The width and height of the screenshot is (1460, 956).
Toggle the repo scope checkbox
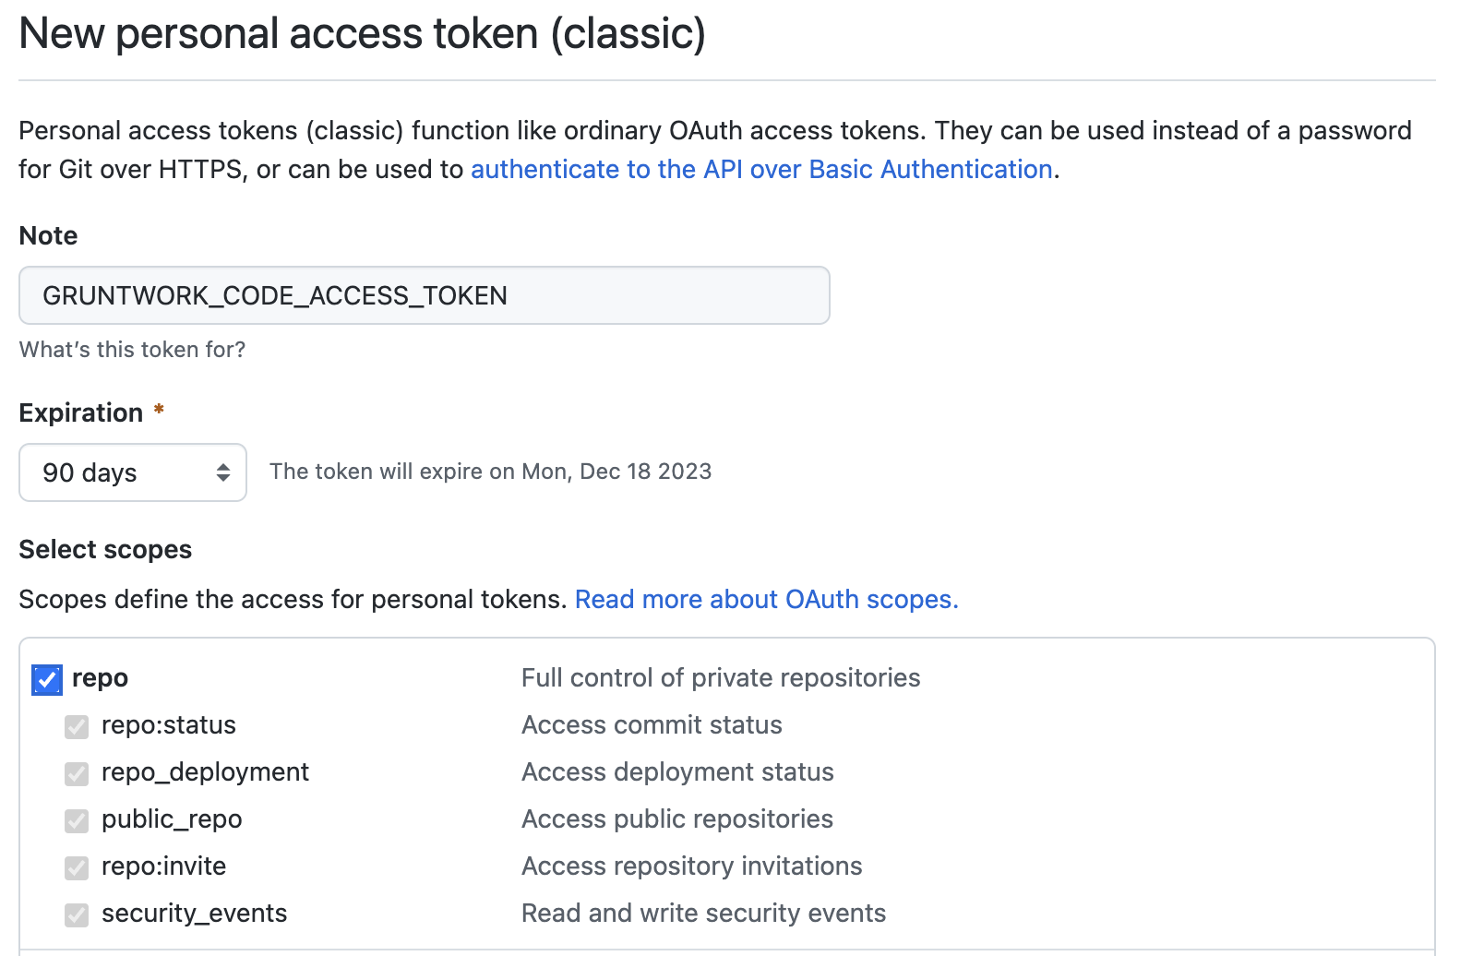click(47, 679)
